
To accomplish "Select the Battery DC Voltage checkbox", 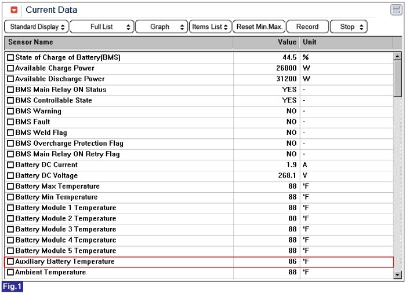I will click(10, 176).
